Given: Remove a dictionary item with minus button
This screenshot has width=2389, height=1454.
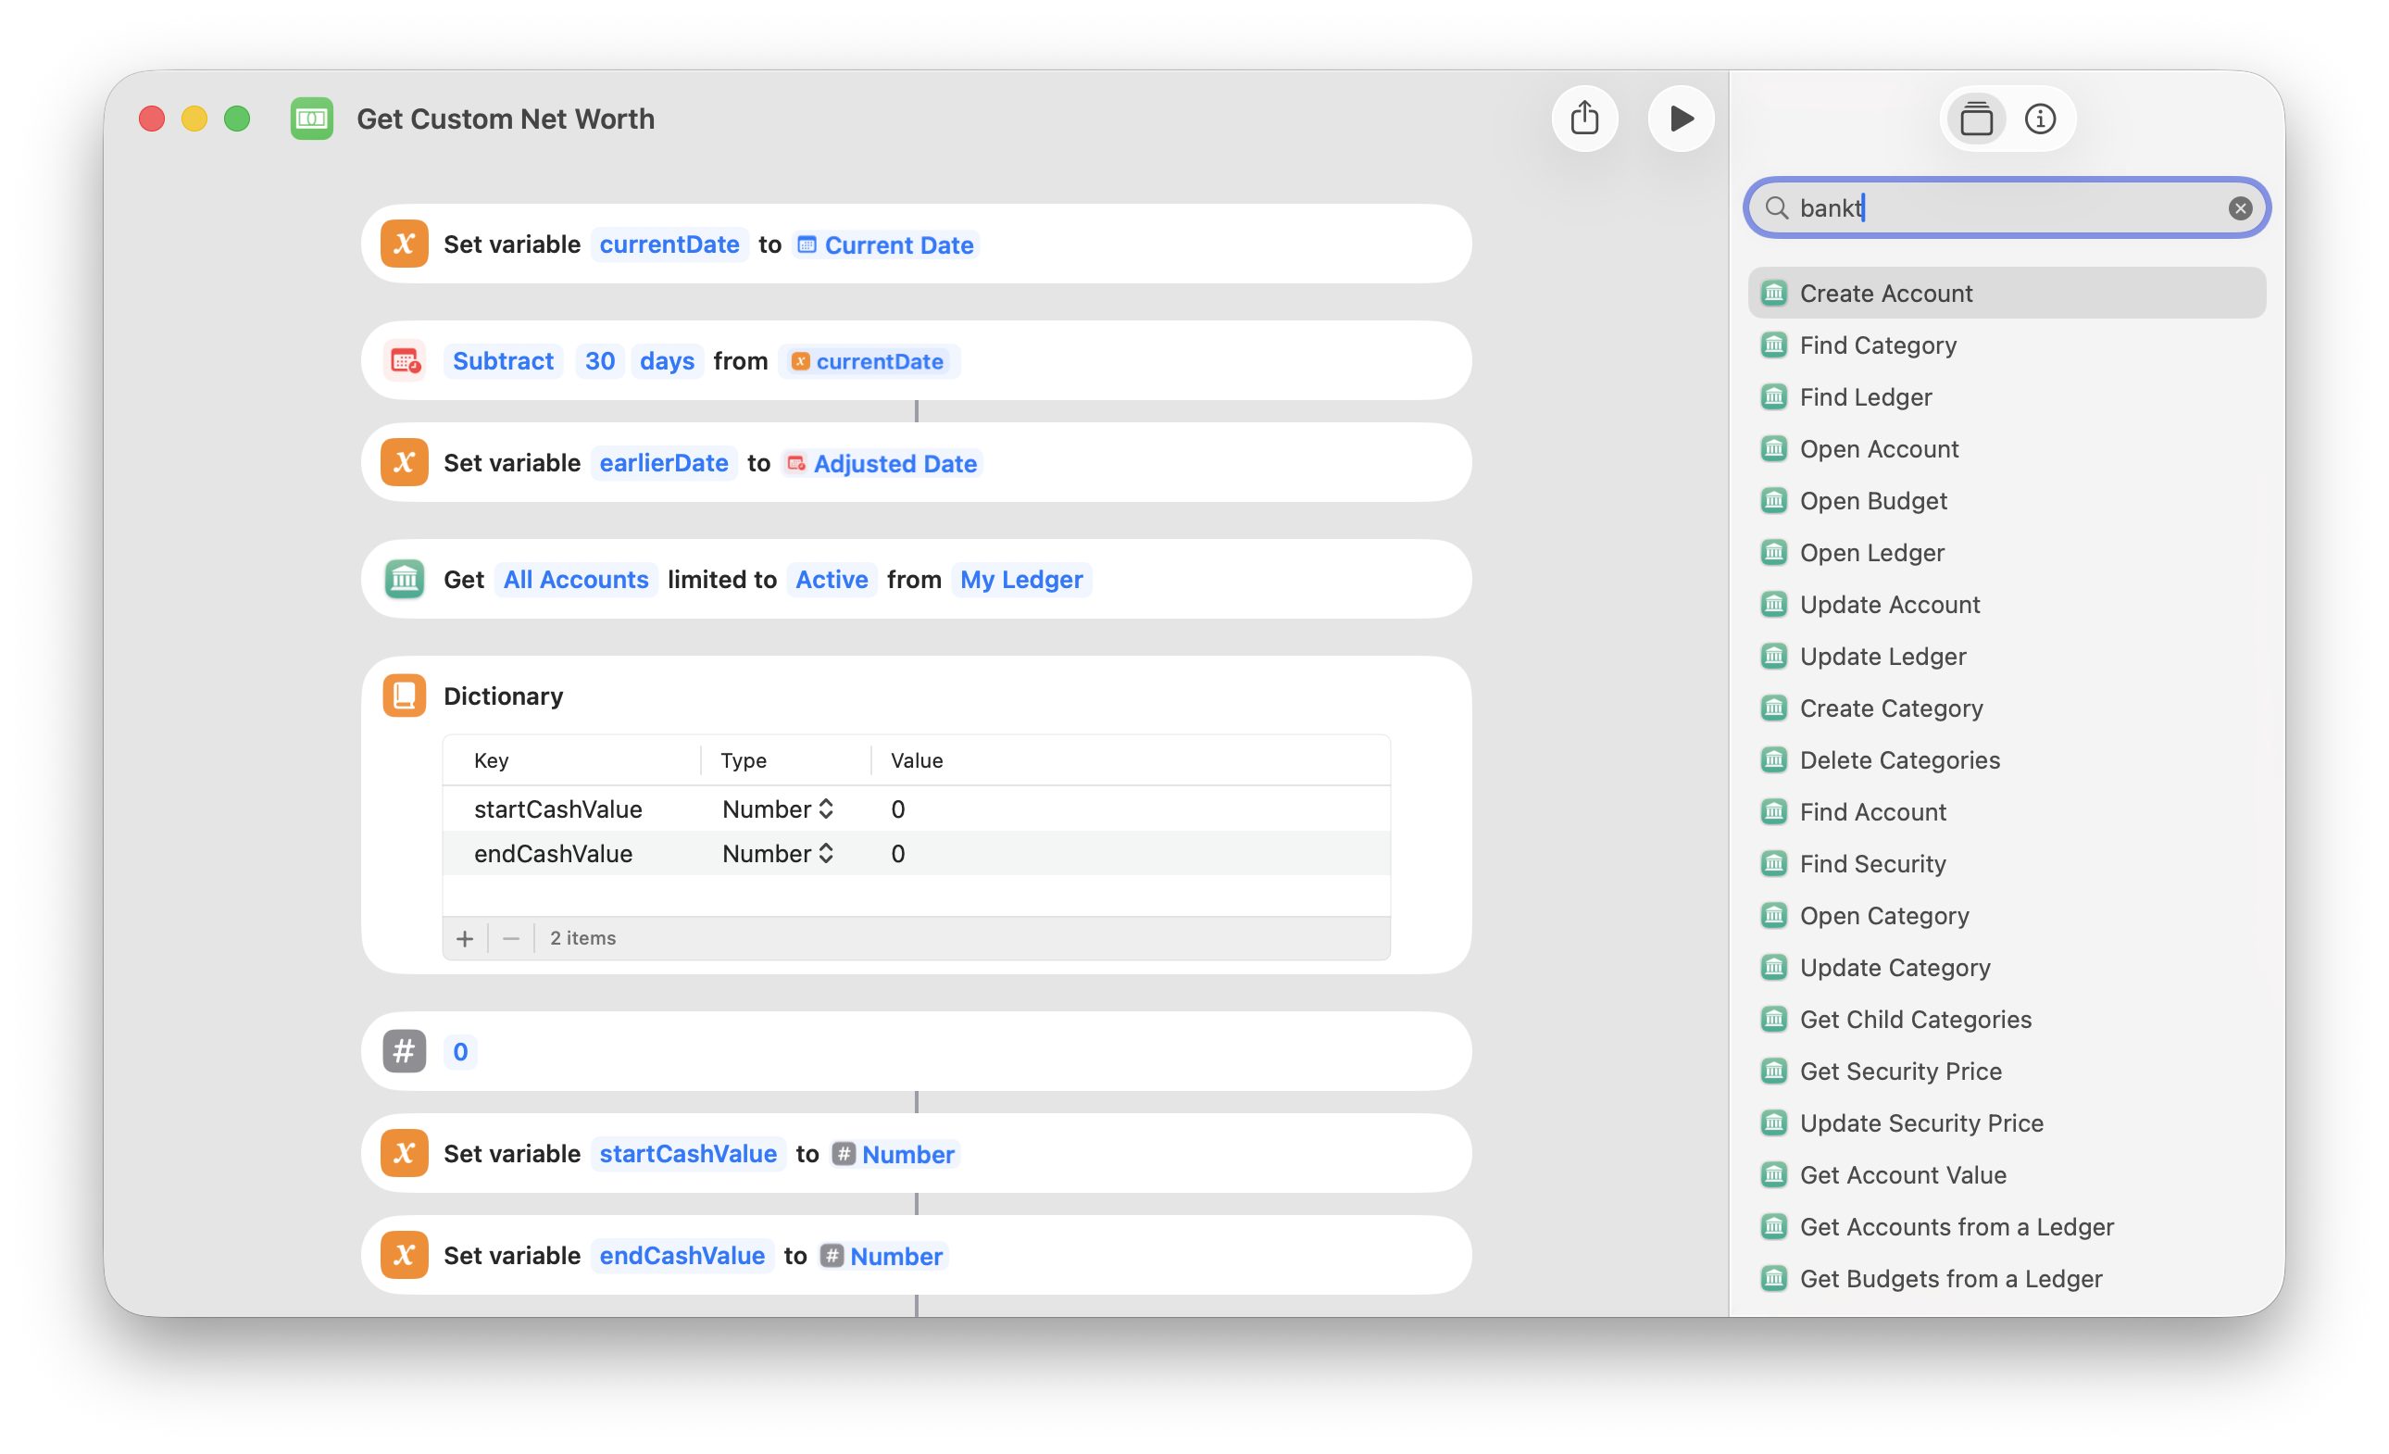Looking at the screenshot, I should 509,937.
